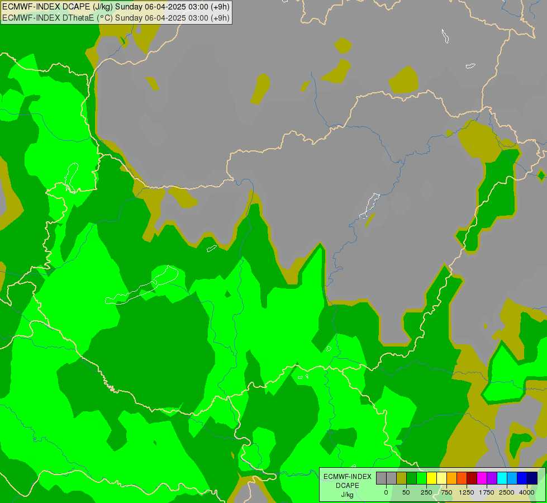Select the bright yellow legend swatch

click(x=431, y=478)
